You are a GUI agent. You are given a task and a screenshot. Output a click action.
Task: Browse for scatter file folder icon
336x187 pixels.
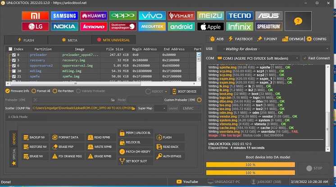point(133,108)
